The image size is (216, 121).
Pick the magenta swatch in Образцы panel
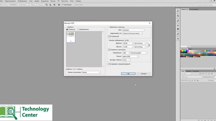pyautogui.click(x=188, y=51)
